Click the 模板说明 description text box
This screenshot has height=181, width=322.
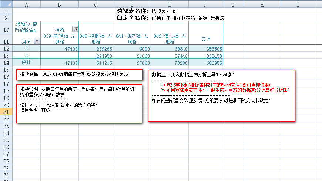(79, 104)
